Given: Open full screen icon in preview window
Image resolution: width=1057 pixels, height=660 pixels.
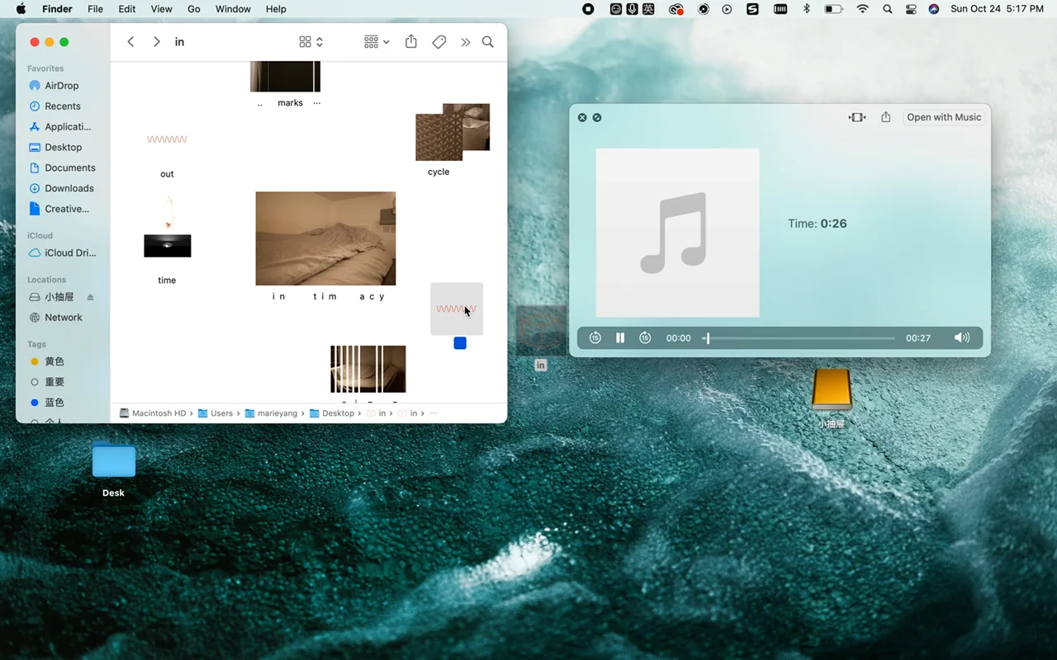Looking at the screenshot, I should coord(597,117).
